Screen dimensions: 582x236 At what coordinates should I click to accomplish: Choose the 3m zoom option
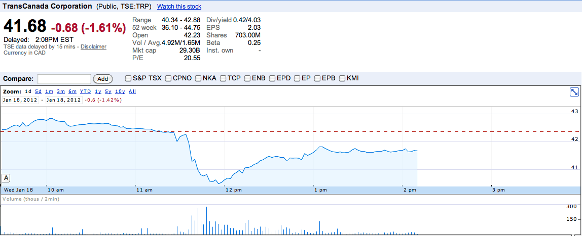[x=61, y=91]
